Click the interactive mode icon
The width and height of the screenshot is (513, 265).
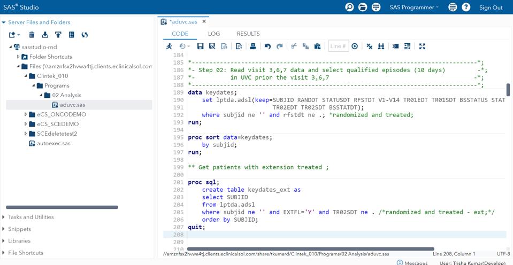tap(395, 46)
